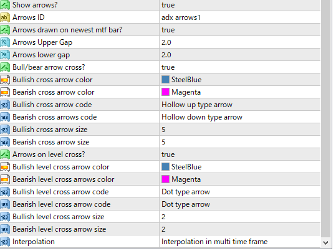Click the integer icon beside Interpolation
Image resolution: width=336 pixels, height=251 pixels.
point(5,242)
